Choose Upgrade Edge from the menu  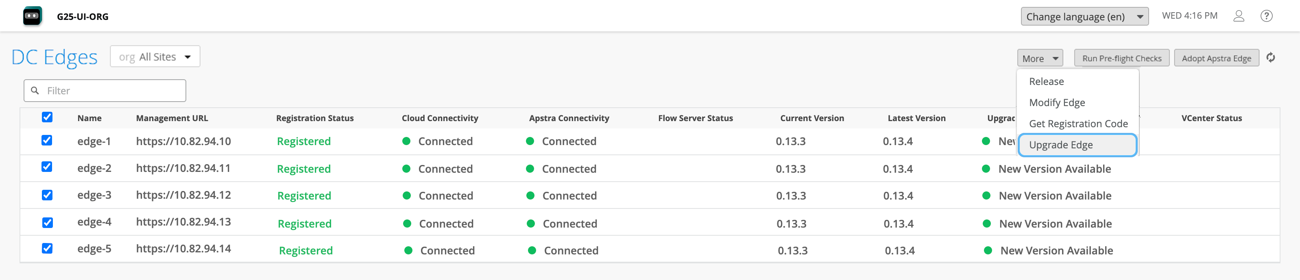pyautogui.click(x=1077, y=145)
